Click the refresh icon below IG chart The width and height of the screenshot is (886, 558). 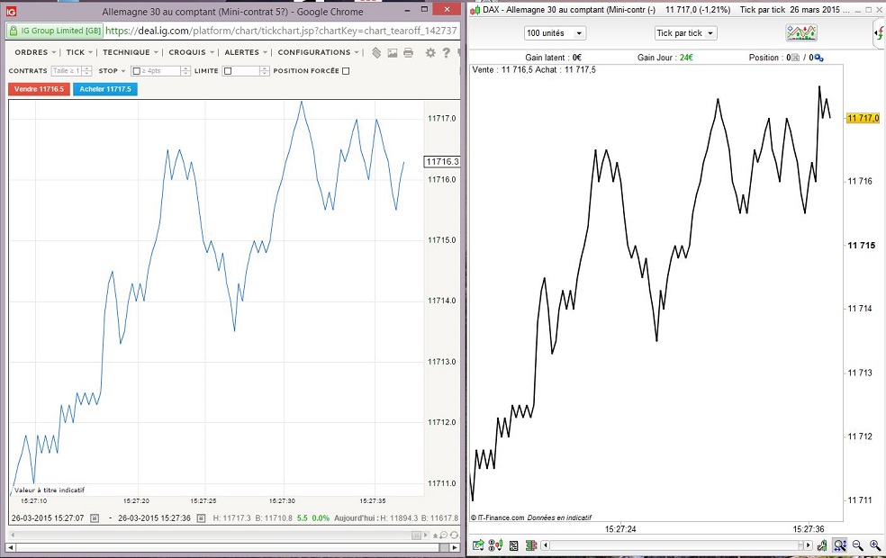pyautogui.click(x=454, y=535)
